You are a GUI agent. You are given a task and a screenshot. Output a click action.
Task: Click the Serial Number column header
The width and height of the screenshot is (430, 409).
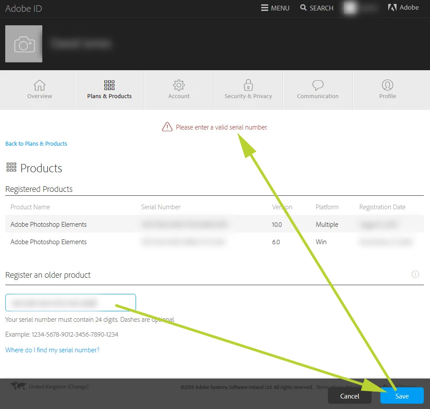click(x=160, y=207)
